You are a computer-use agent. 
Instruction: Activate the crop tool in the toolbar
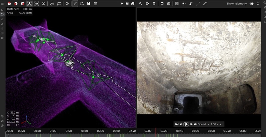point(59,4)
